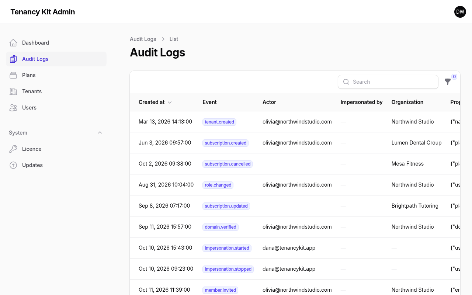This screenshot has width=472, height=295.
Task: Click the subscription.updated event badge
Action: pyautogui.click(x=226, y=206)
